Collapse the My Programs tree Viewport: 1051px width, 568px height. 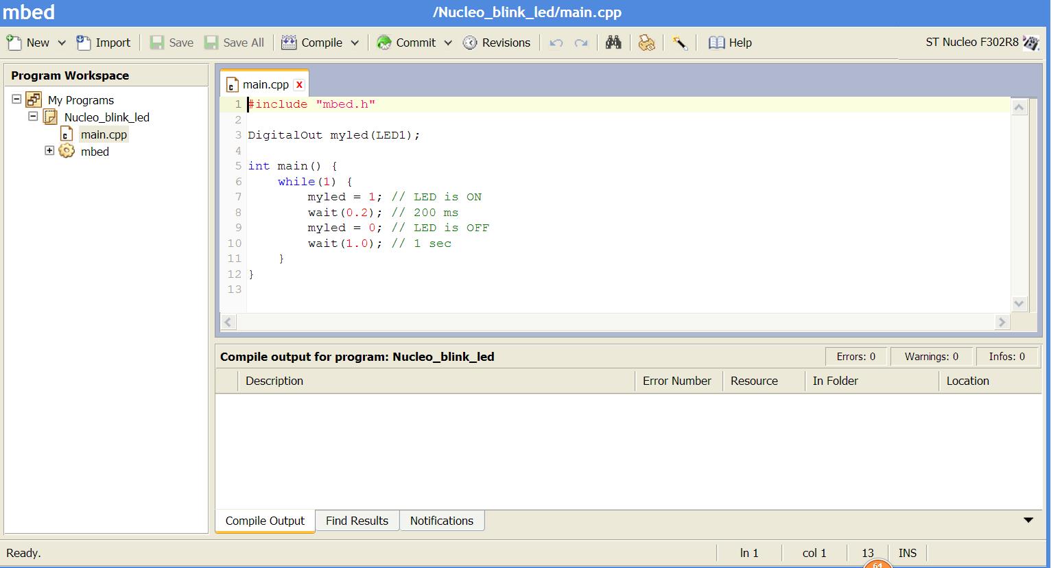pos(16,99)
